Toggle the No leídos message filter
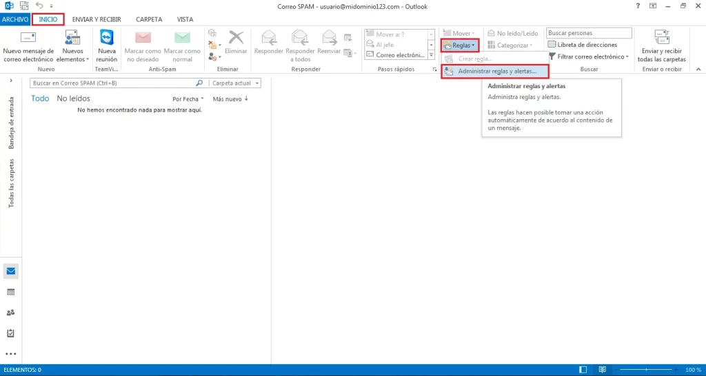 [73, 98]
